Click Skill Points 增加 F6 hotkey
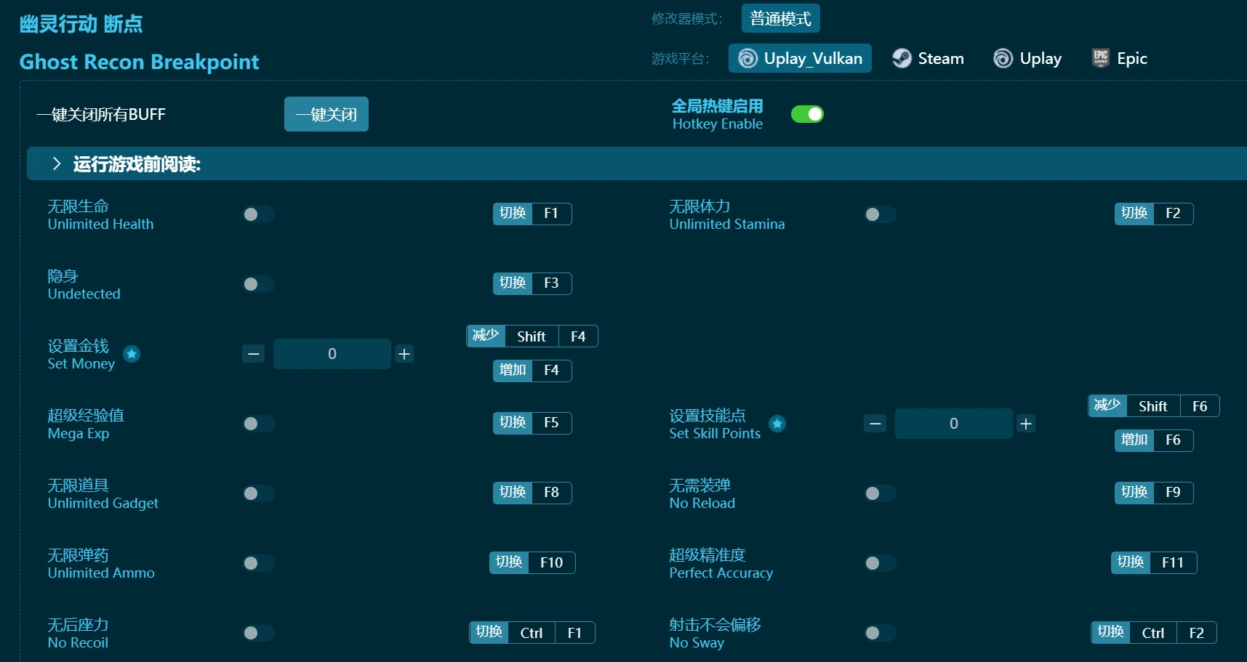The image size is (1247, 662). click(x=1154, y=440)
